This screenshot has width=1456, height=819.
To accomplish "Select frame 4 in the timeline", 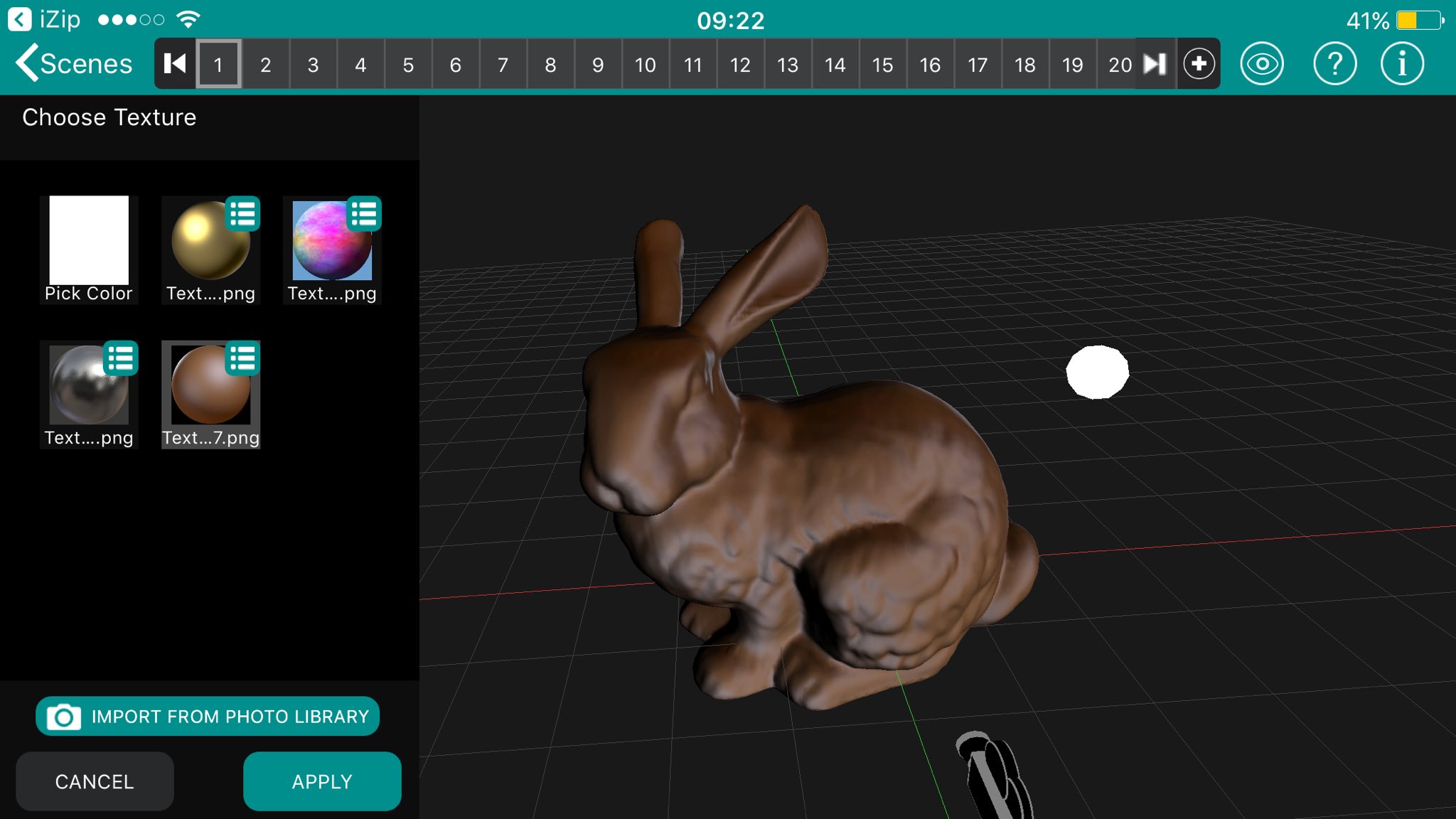I will click(x=360, y=64).
